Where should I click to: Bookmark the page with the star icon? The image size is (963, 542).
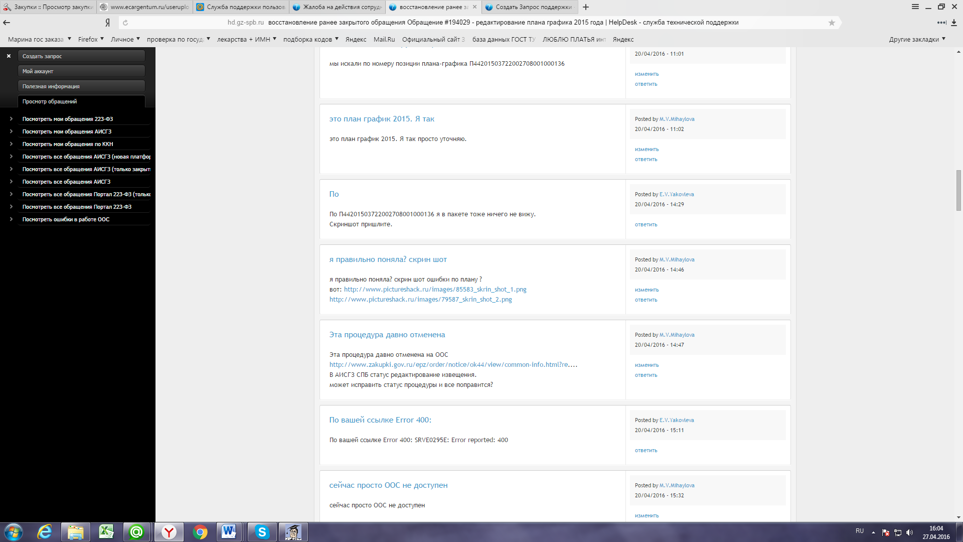tap(832, 23)
